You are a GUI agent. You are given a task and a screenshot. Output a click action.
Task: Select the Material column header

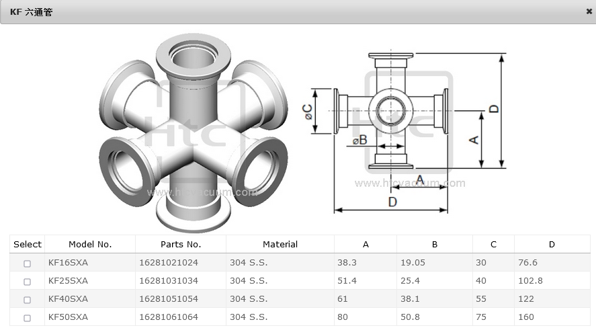[x=280, y=245]
